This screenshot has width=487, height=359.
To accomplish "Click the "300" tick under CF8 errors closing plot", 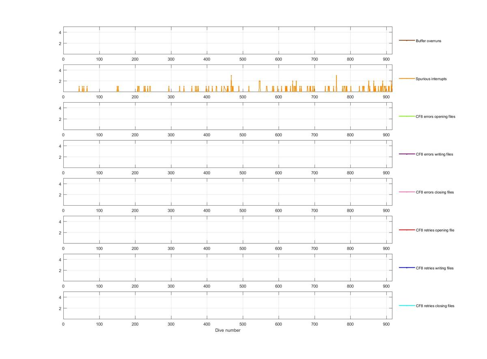I will tap(171, 211).
